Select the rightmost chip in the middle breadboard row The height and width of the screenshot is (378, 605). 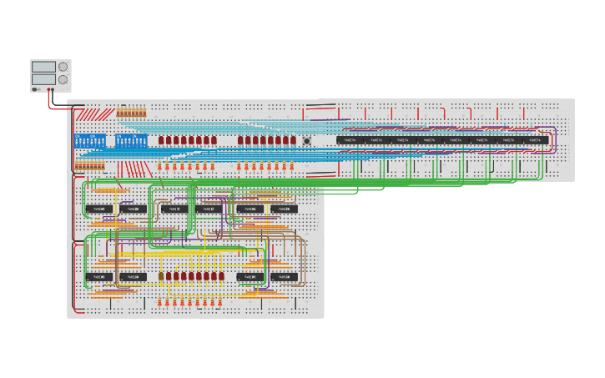pos(284,209)
